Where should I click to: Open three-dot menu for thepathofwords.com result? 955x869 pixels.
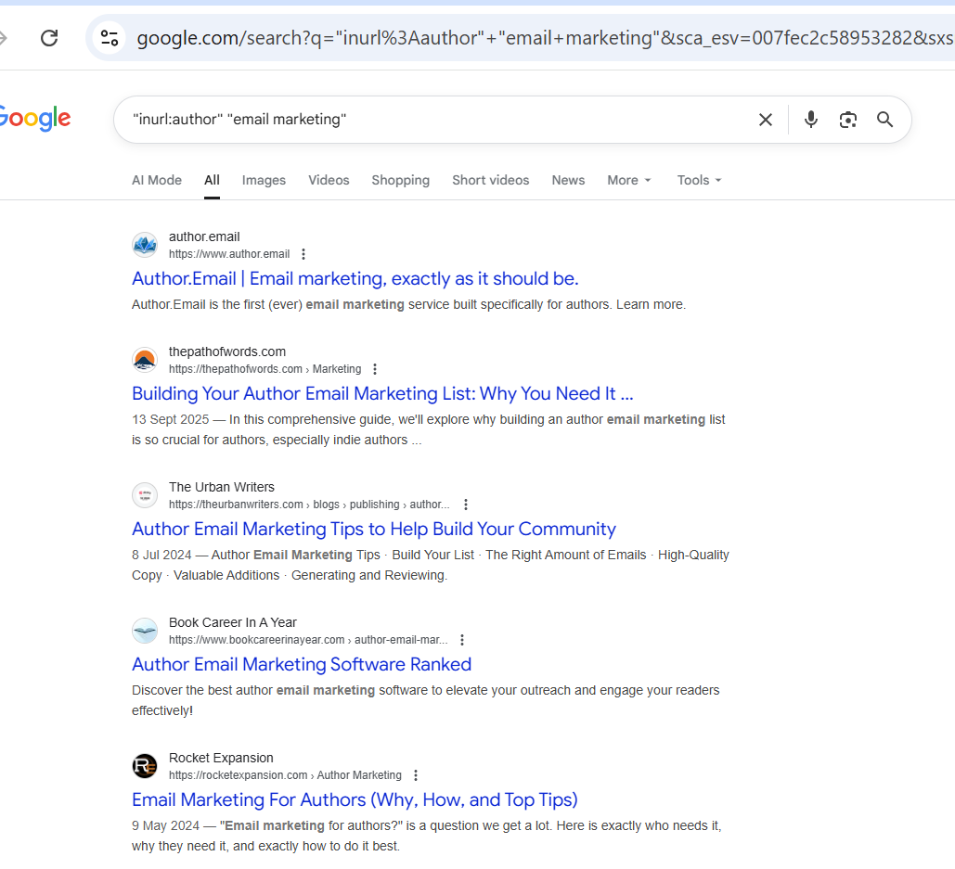[375, 369]
